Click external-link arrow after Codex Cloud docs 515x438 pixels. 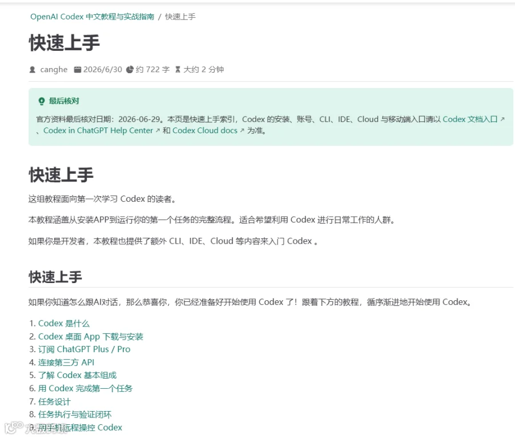pos(242,130)
